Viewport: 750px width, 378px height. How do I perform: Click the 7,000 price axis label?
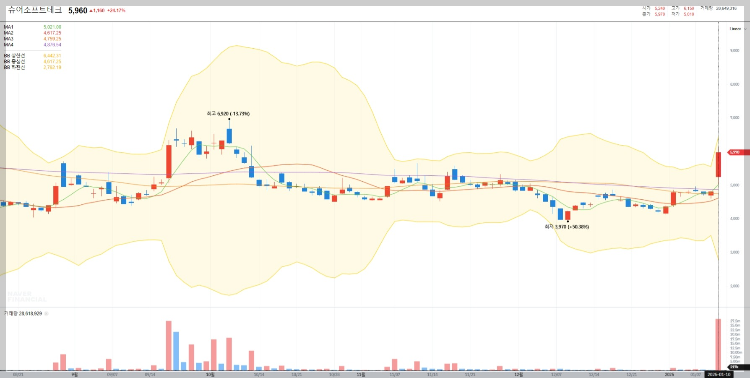point(735,117)
